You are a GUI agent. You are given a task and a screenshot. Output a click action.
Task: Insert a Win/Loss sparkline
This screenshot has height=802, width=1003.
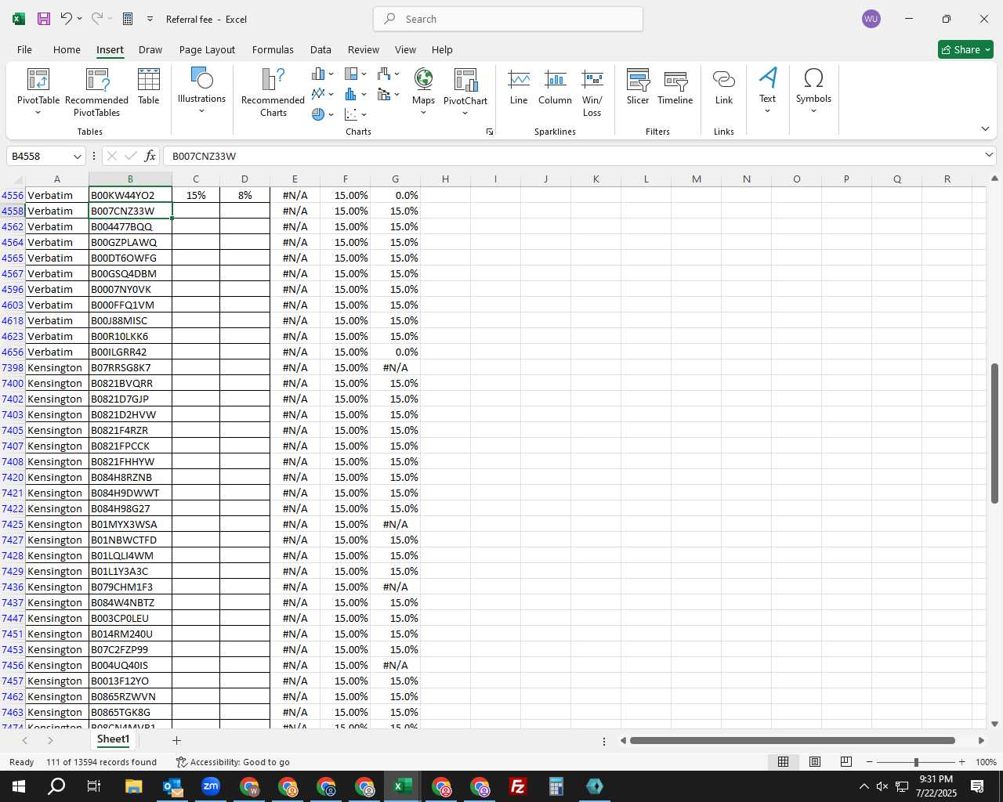(x=592, y=92)
